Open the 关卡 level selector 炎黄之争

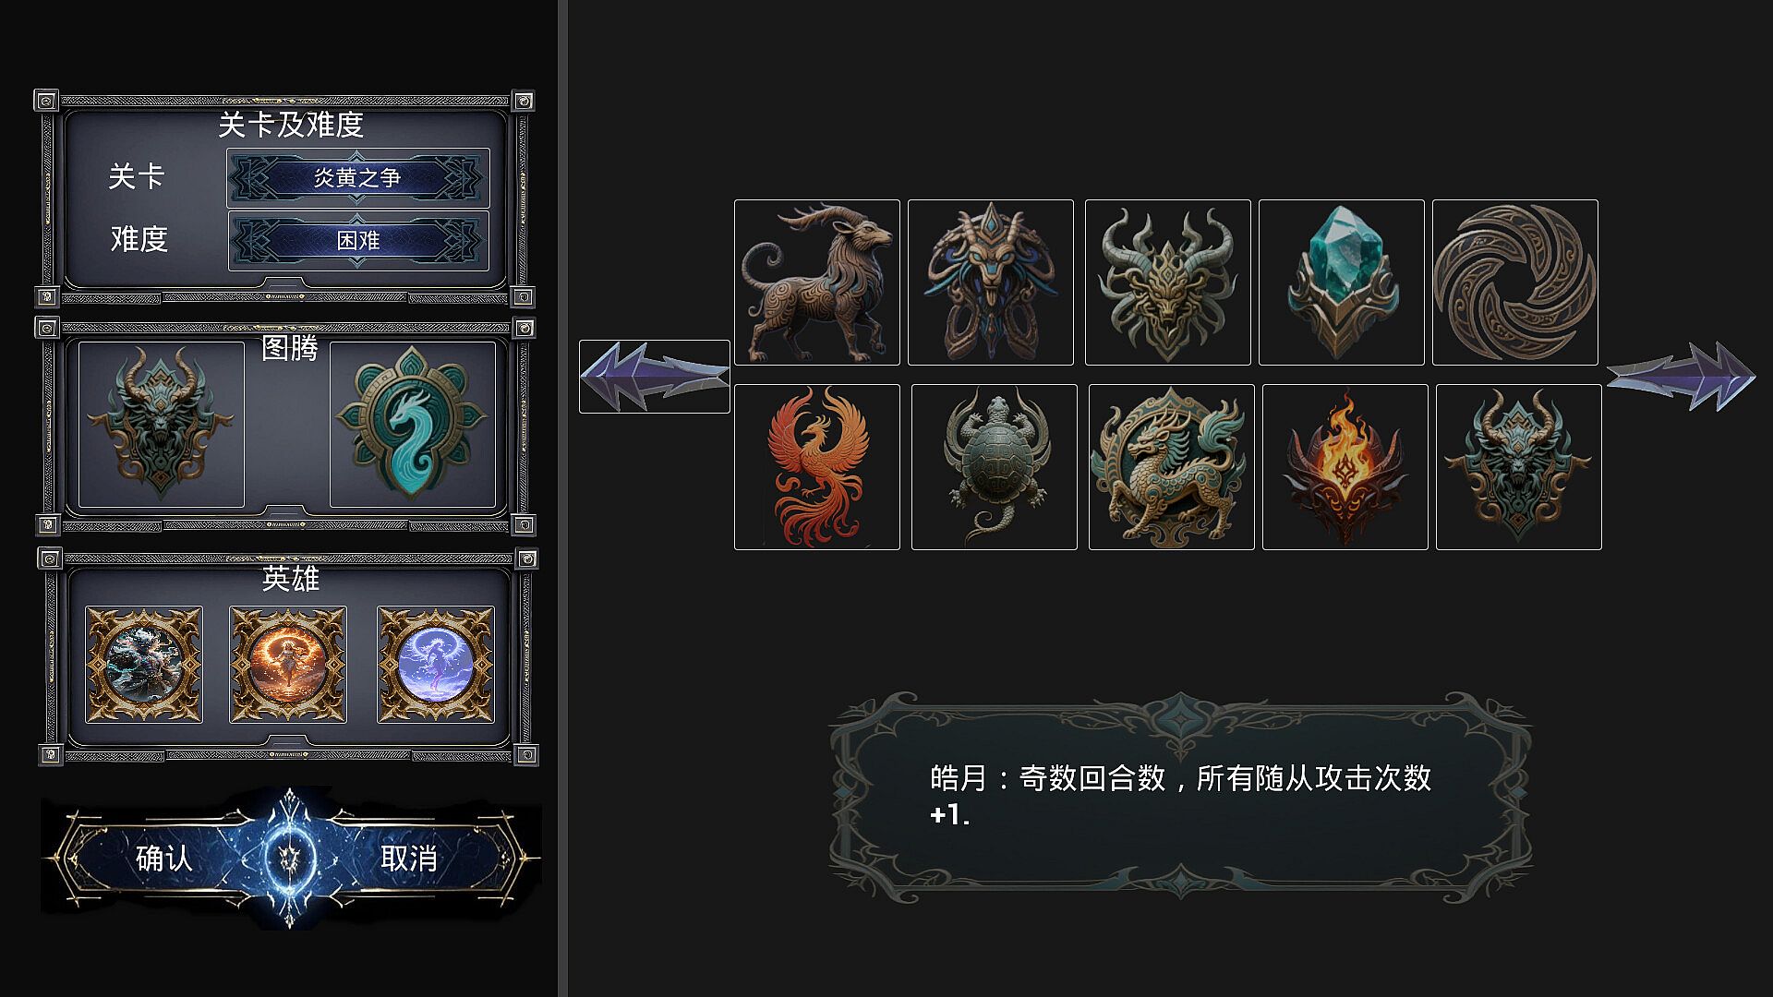(x=358, y=177)
